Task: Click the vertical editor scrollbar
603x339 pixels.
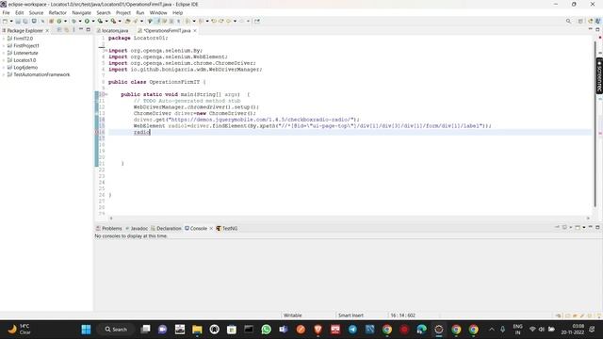Action: (595, 123)
